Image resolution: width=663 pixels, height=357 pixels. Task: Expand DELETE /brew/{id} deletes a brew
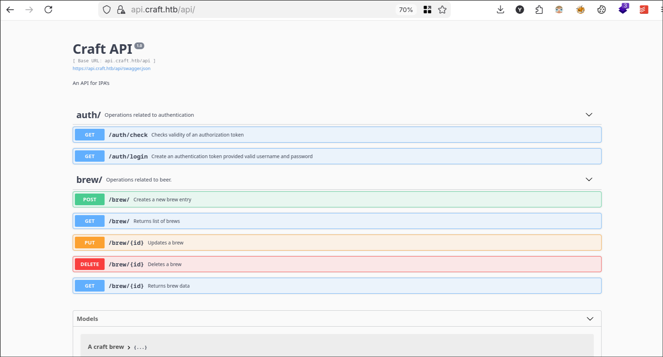click(x=337, y=264)
